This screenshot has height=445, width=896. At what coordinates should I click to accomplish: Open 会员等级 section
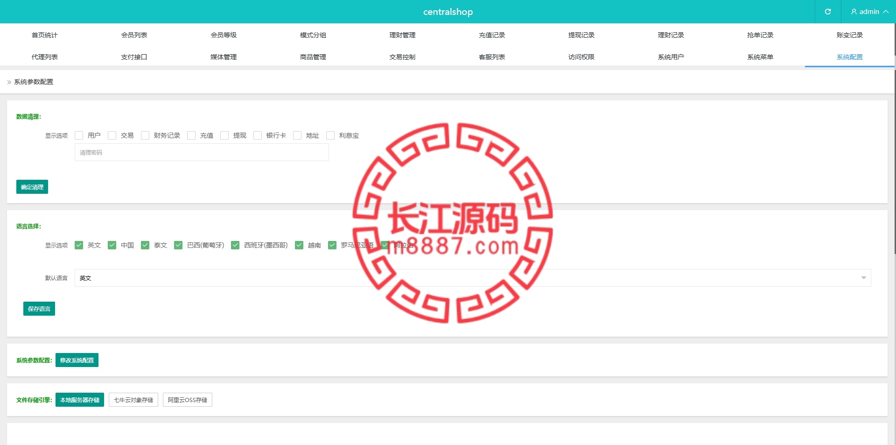[224, 35]
